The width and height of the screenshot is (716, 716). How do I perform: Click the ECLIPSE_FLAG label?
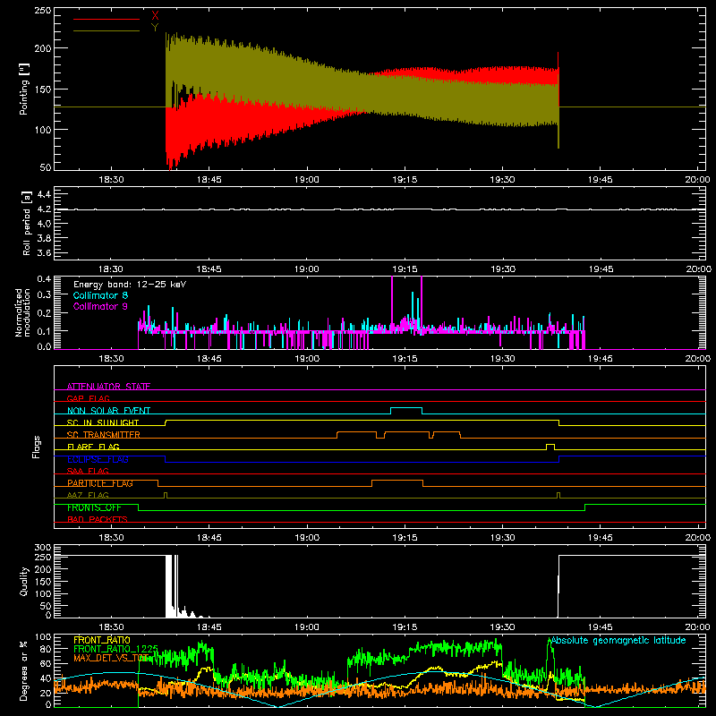98,459
